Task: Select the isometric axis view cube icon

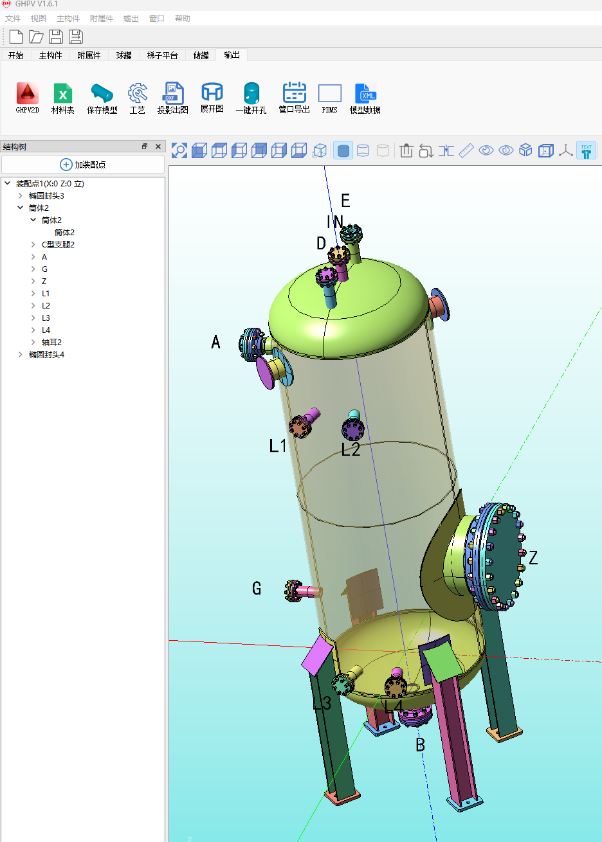Action: (x=320, y=150)
